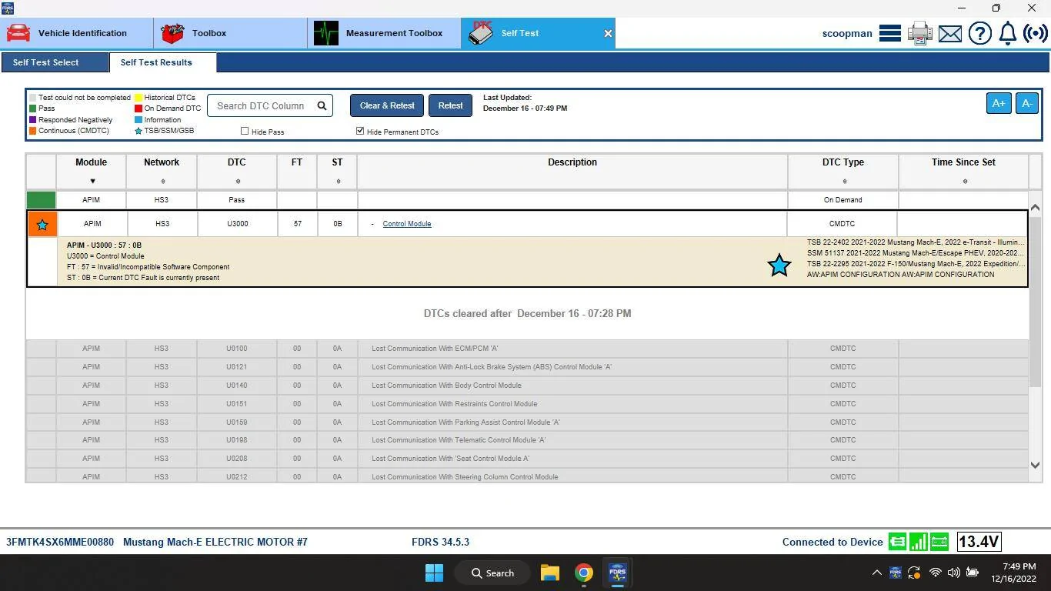Click the 13.4V voltage readout
The image size is (1051, 591).
pyautogui.click(x=979, y=542)
